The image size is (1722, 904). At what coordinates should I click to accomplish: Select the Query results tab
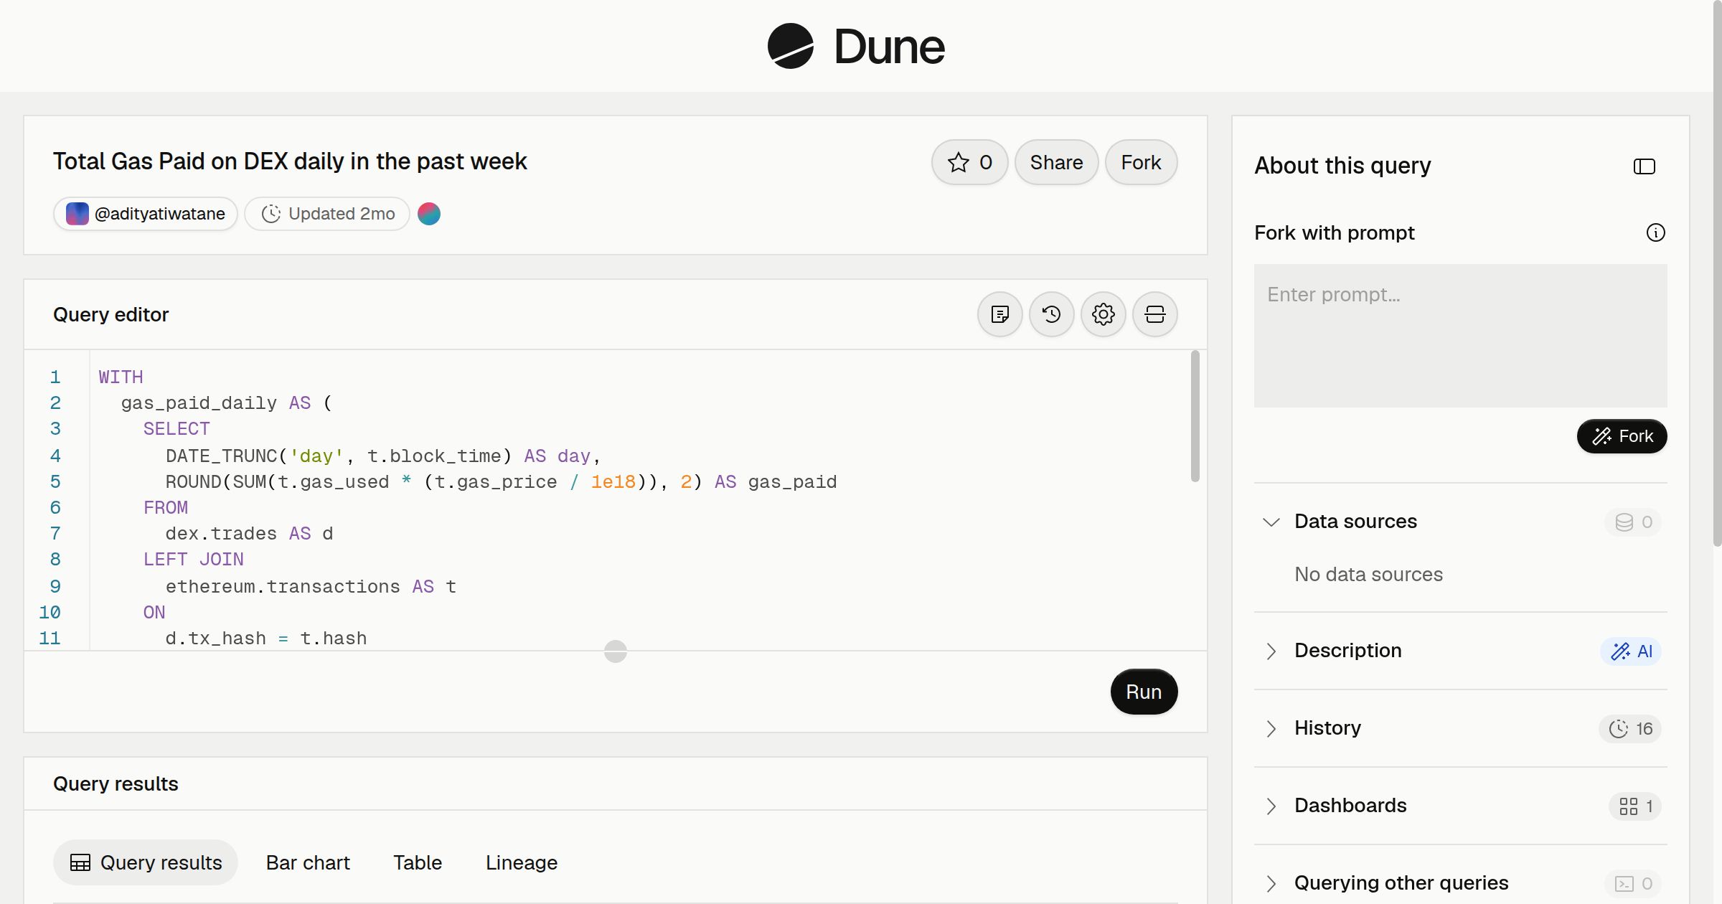point(146,862)
